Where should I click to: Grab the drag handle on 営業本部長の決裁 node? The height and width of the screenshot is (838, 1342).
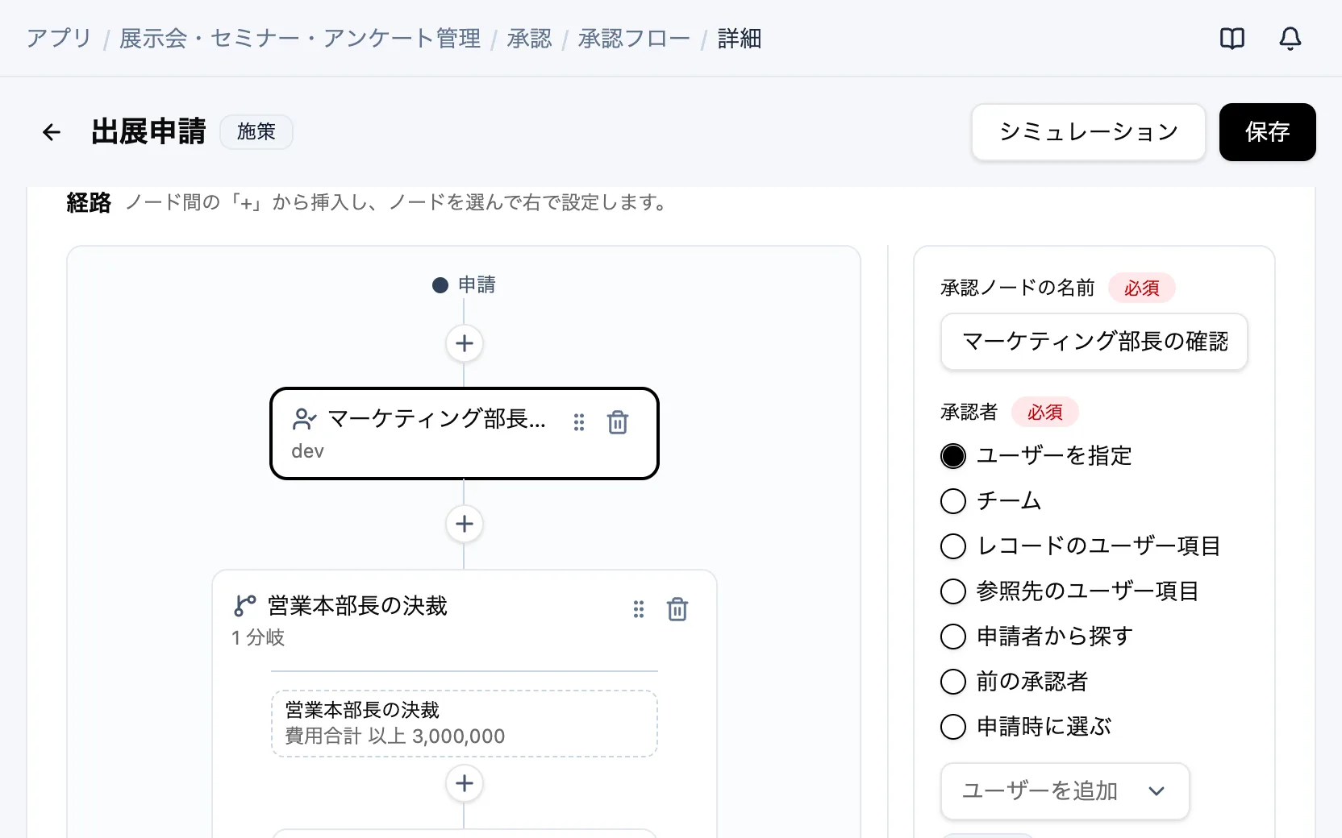[x=639, y=609]
